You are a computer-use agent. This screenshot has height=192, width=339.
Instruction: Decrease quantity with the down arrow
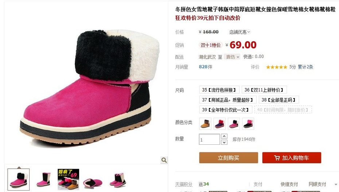224,142
